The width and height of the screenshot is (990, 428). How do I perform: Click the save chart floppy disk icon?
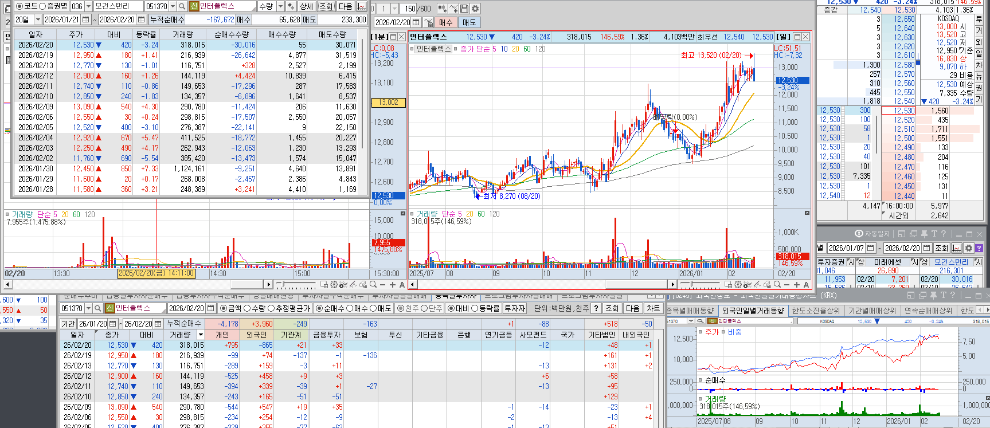pyautogui.click(x=464, y=9)
